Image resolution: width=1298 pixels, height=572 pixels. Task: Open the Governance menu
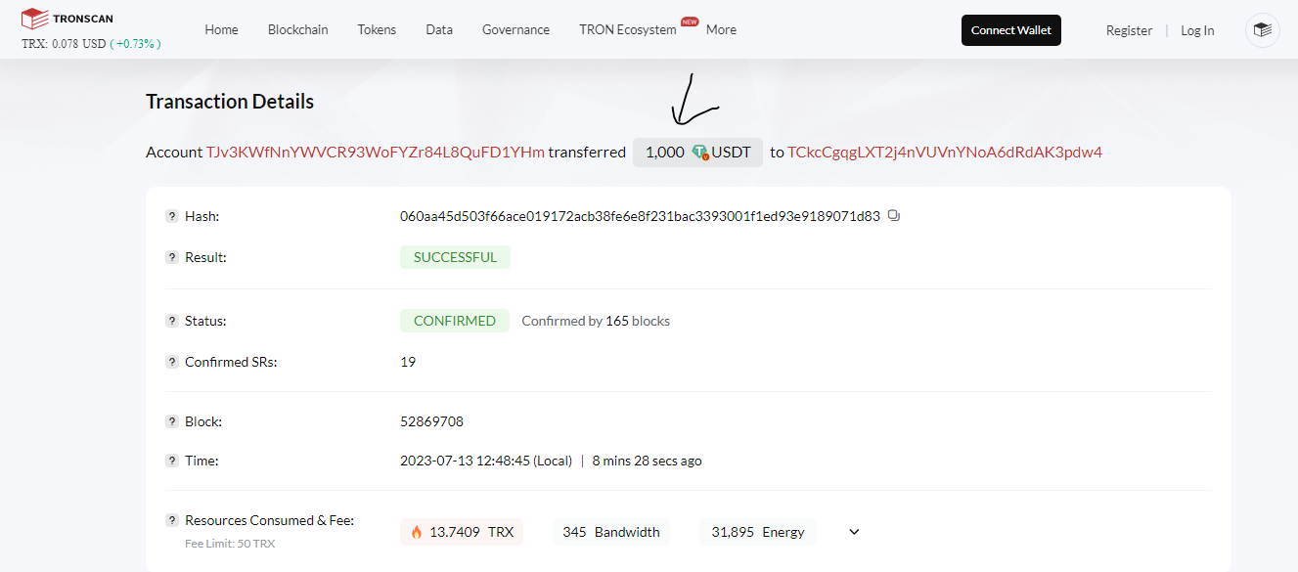pyautogui.click(x=515, y=29)
